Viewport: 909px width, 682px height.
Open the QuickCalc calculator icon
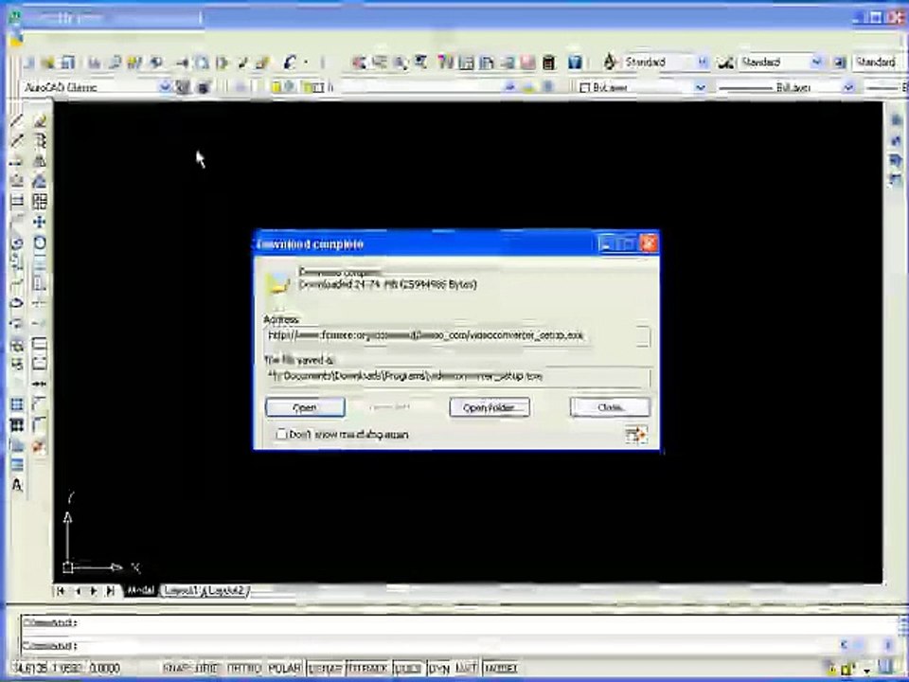coord(549,63)
